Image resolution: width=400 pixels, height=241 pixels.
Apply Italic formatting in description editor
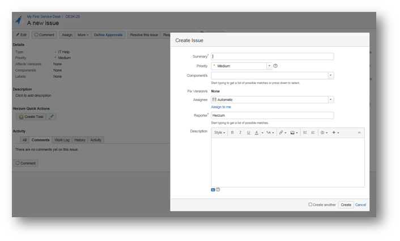240,133
